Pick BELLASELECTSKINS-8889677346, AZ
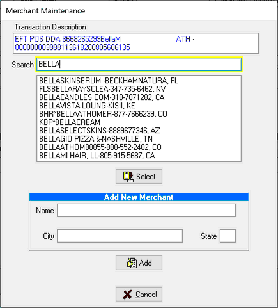Screen dimensions: 278x308 [139, 131]
